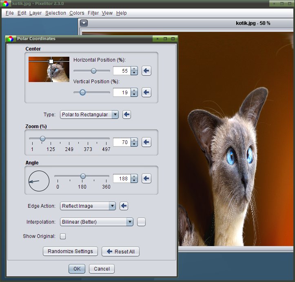Open the document tab list dropdown arrow
295x282 pixels.
pos(84,23)
